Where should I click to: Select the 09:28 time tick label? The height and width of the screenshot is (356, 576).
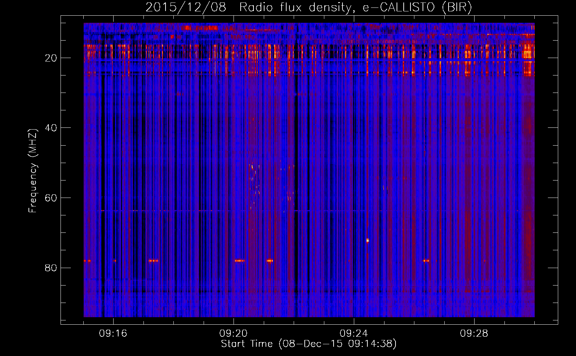(474, 333)
